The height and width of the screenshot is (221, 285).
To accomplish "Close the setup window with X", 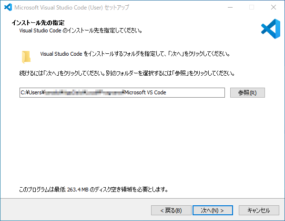I will pyautogui.click(x=274, y=7).
